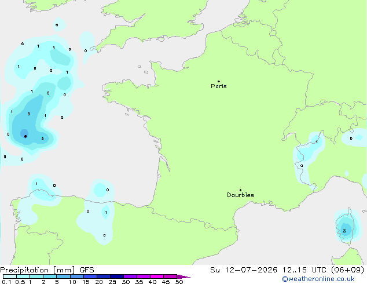Image resolution: width=367 pixels, height=284 pixels.
Task: Pick the 1–2 mm legend swatch
Action: [x=36, y=276]
